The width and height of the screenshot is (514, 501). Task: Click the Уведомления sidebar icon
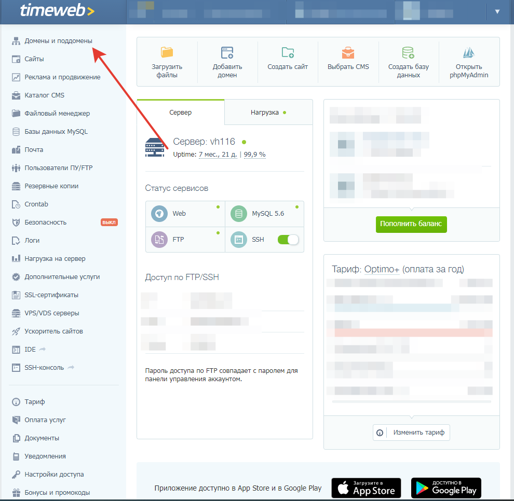pos(16,456)
